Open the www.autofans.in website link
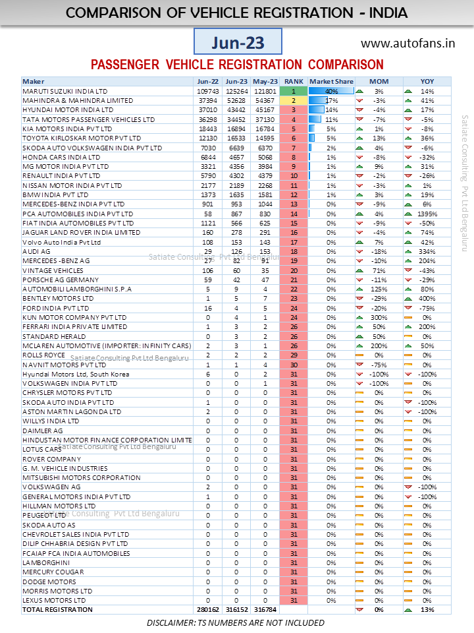The image size is (474, 633). (x=408, y=44)
